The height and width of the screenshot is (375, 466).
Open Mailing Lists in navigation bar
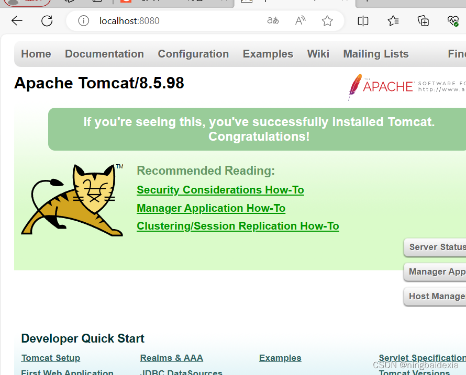[x=375, y=54]
